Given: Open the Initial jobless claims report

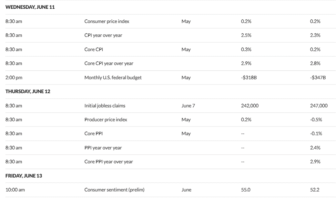Looking at the screenshot, I should tap(105, 106).
